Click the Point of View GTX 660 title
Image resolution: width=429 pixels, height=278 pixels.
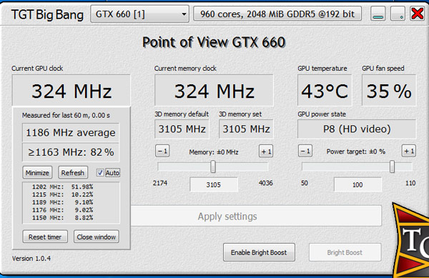(x=214, y=43)
